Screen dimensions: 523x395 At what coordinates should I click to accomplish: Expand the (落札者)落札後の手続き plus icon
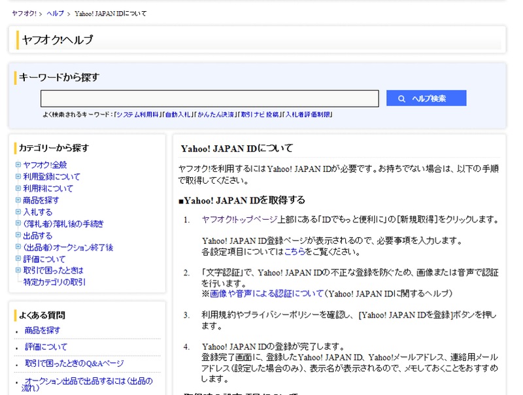[18, 223]
